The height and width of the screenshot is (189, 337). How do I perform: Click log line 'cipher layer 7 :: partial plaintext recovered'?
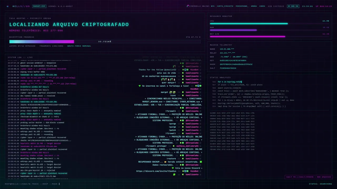[43, 69]
